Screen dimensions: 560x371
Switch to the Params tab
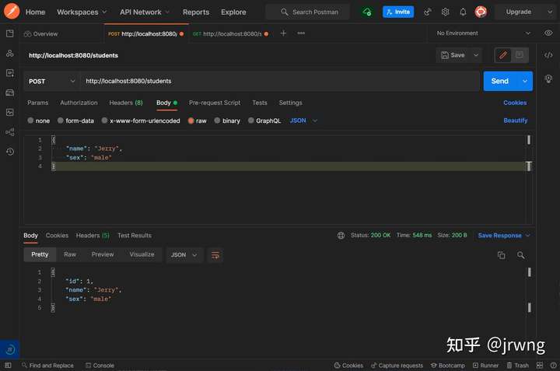37,103
